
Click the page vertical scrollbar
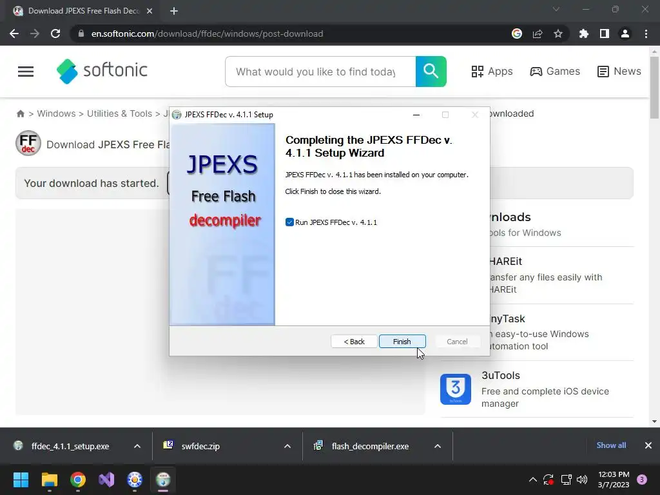[654, 88]
